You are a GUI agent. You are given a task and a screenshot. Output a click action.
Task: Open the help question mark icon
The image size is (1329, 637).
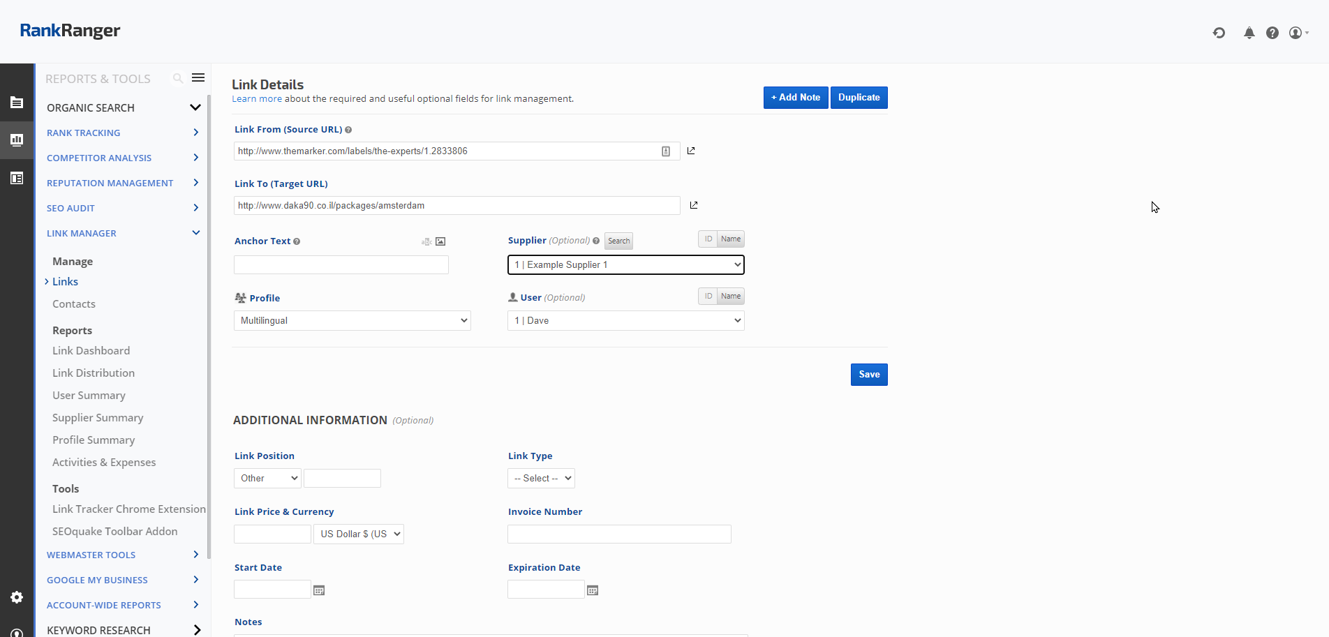(1272, 33)
